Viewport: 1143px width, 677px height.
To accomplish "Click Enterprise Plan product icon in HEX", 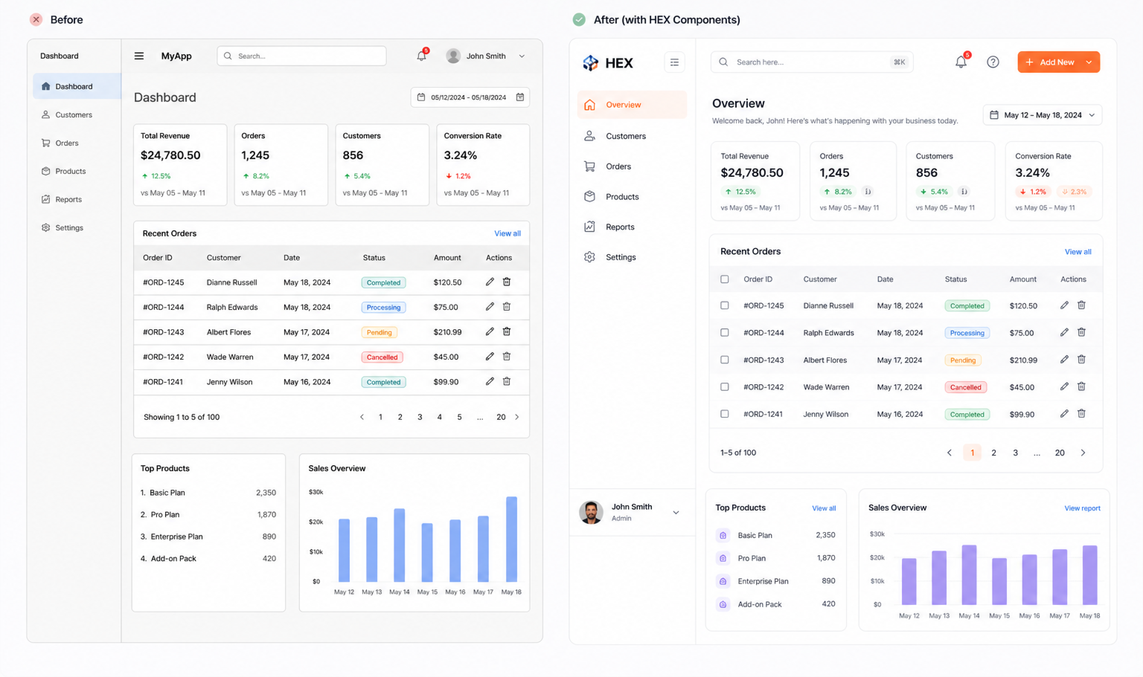I will (723, 581).
